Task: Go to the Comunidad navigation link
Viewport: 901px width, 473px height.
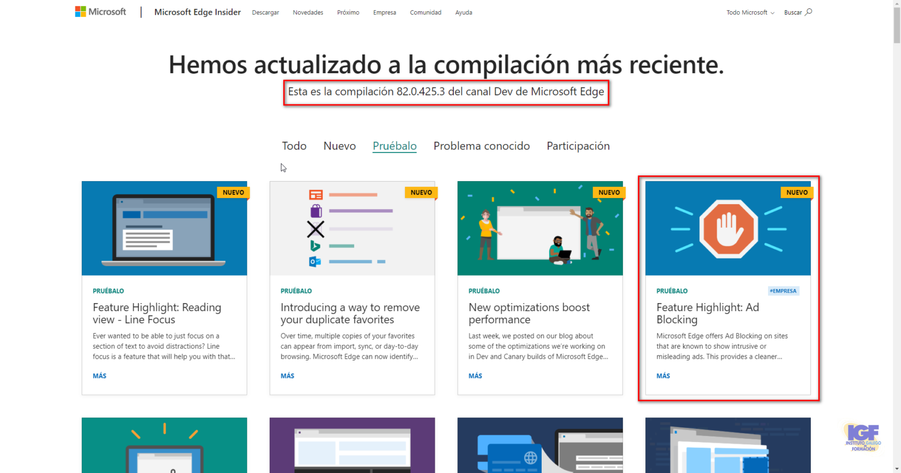Action: [425, 12]
